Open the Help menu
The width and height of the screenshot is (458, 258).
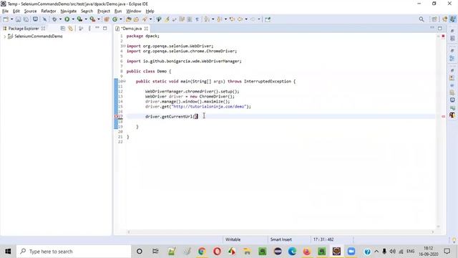coord(150,11)
